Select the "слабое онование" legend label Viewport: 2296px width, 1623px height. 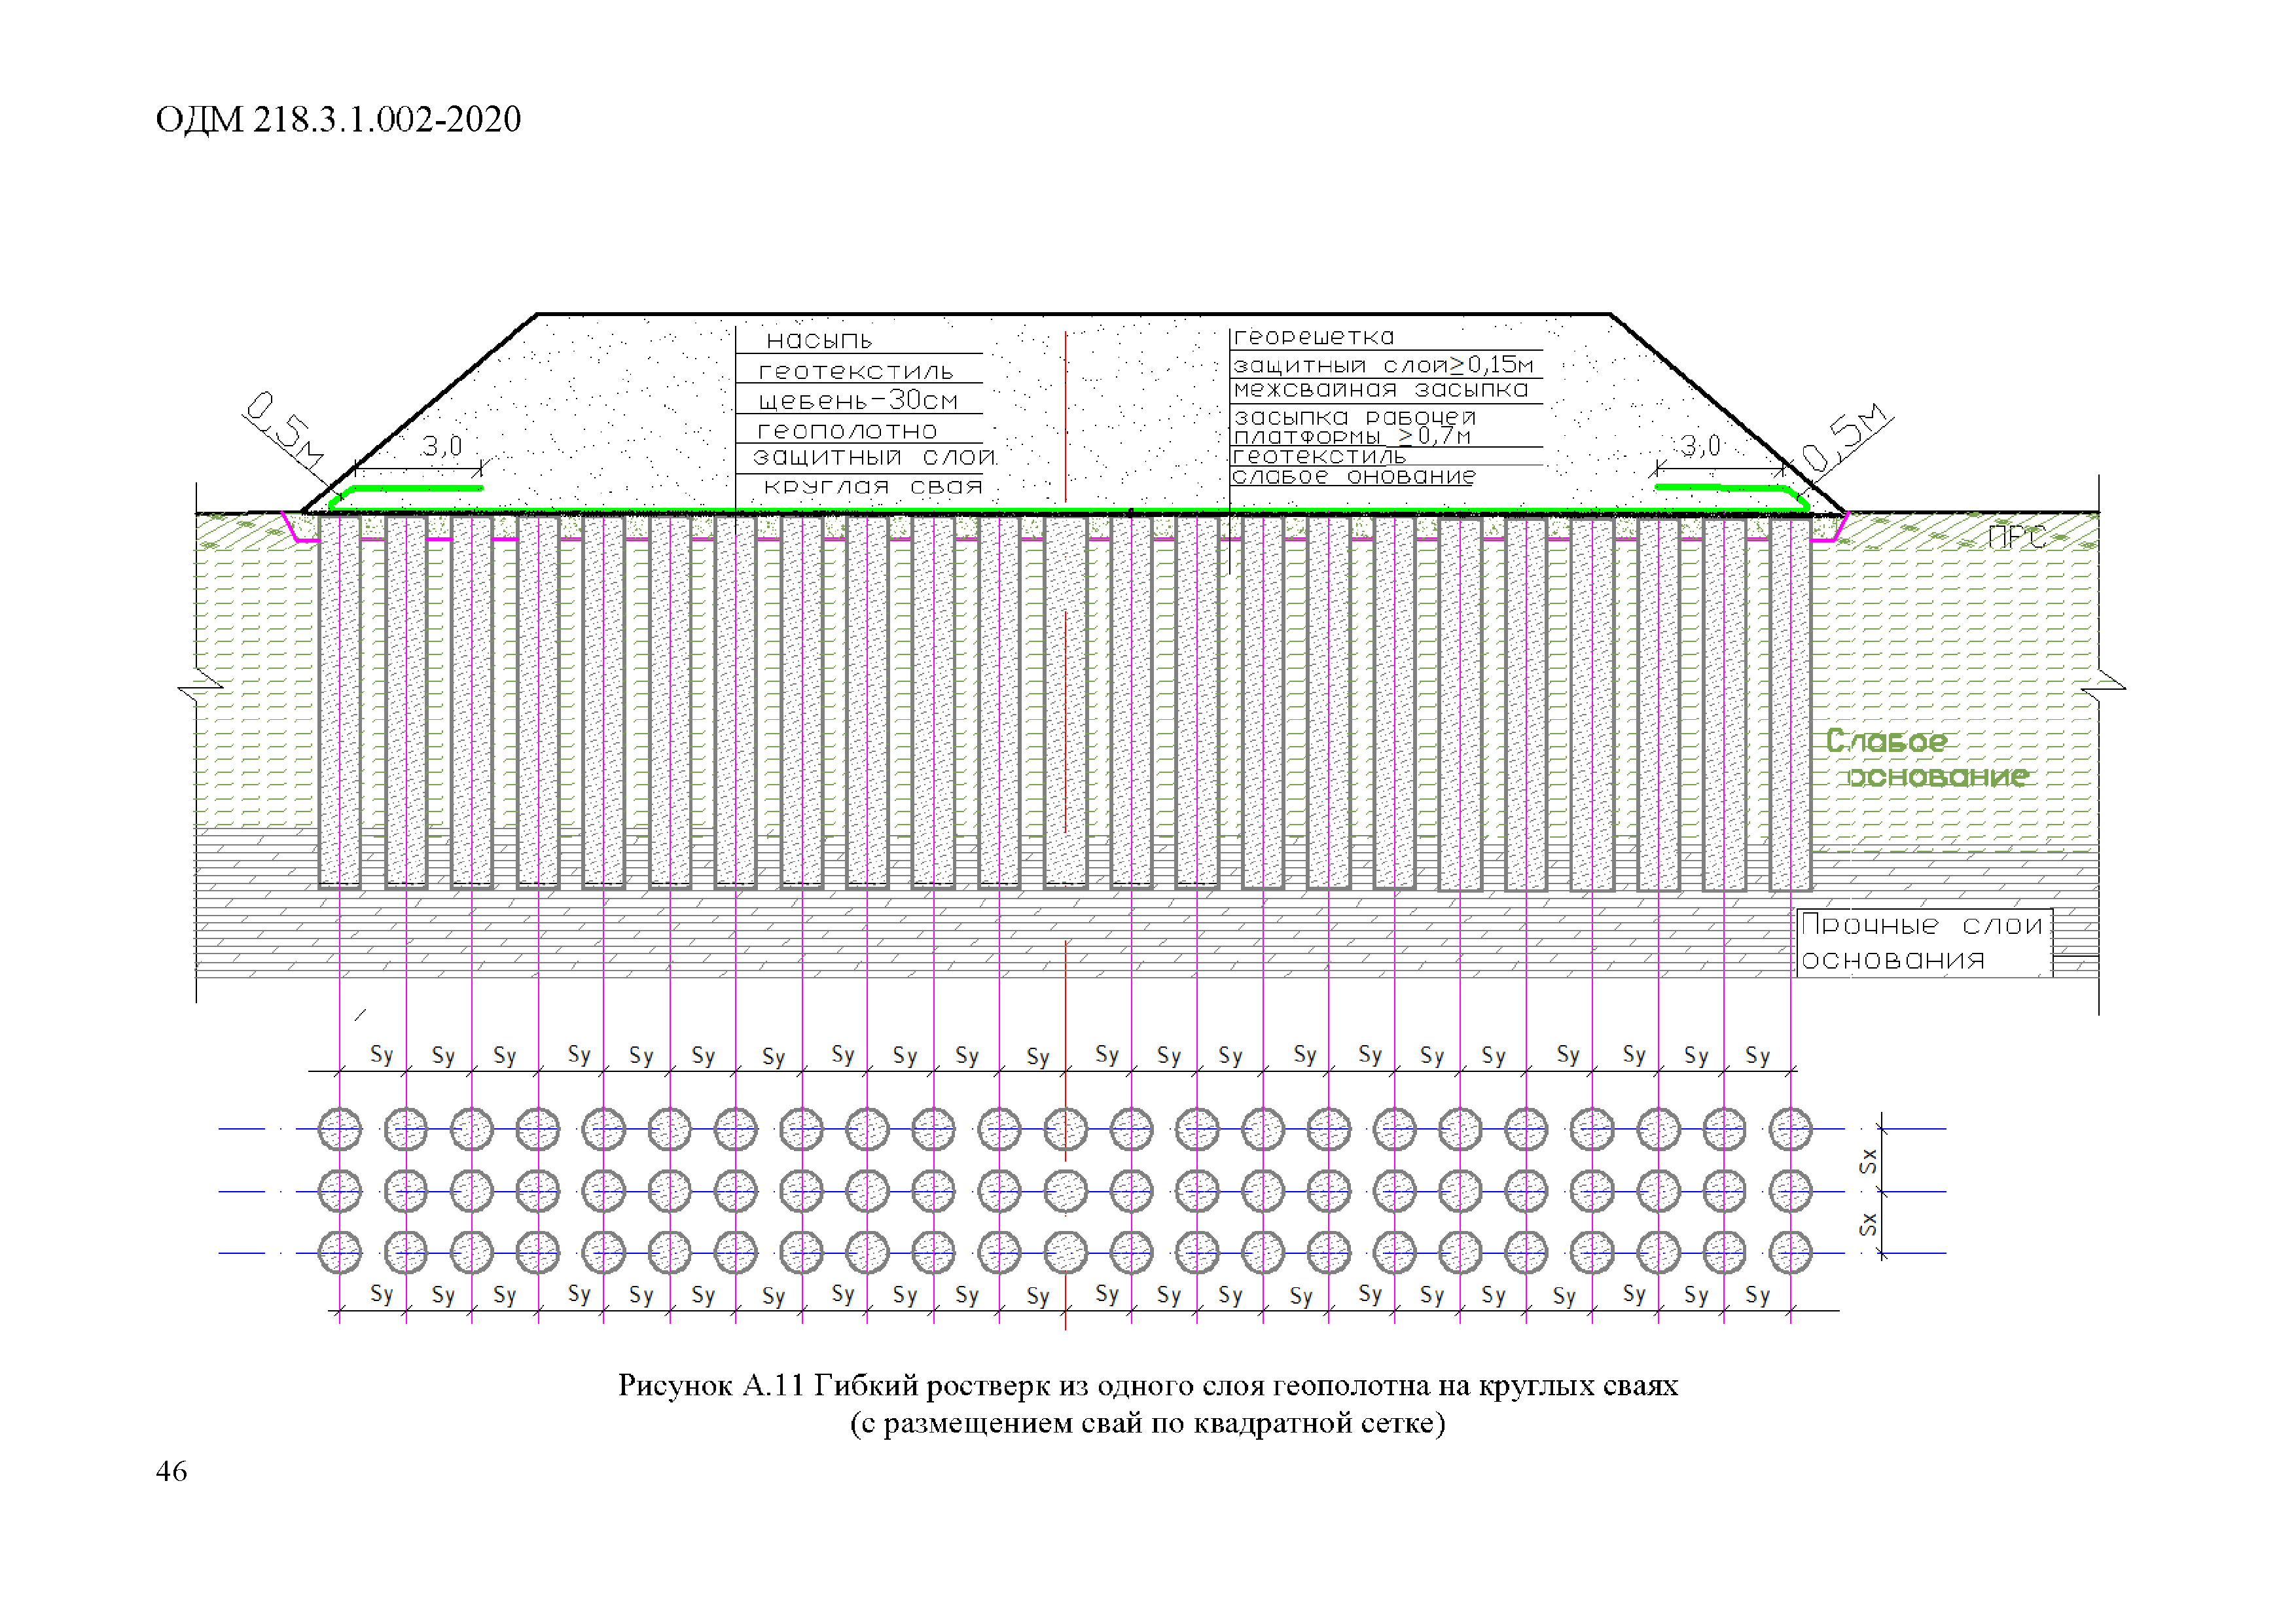tap(1353, 477)
